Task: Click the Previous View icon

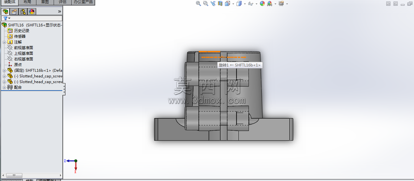Action: pyautogui.click(x=213, y=3)
